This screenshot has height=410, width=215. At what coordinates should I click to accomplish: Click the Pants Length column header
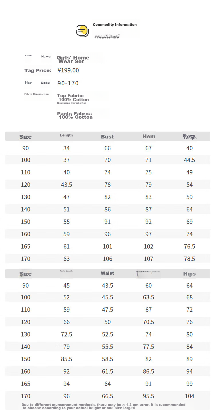[66, 271]
